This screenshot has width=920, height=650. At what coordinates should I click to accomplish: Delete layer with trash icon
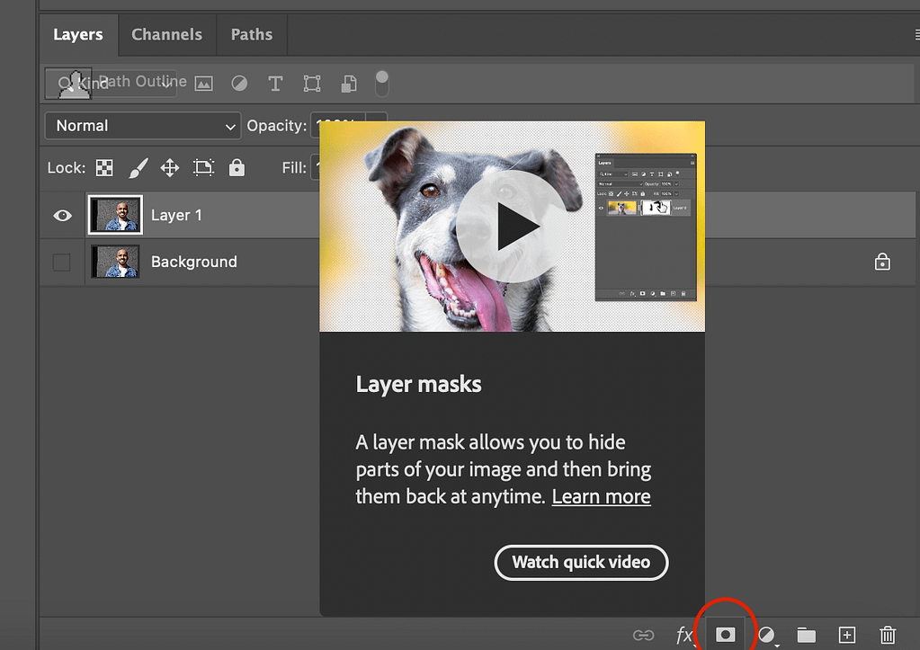tap(888, 636)
